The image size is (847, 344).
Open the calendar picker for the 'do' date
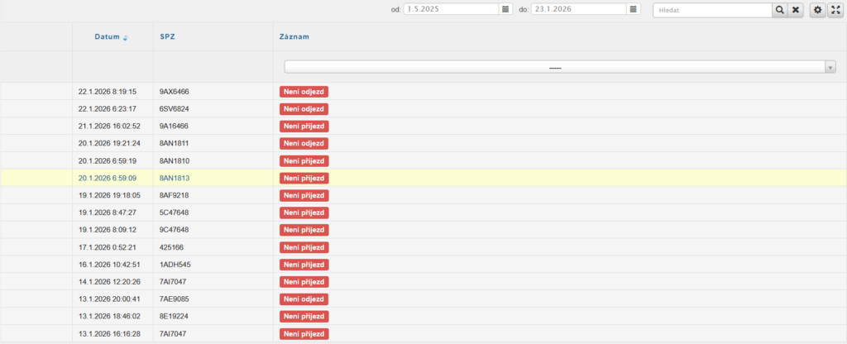click(x=634, y=9)
